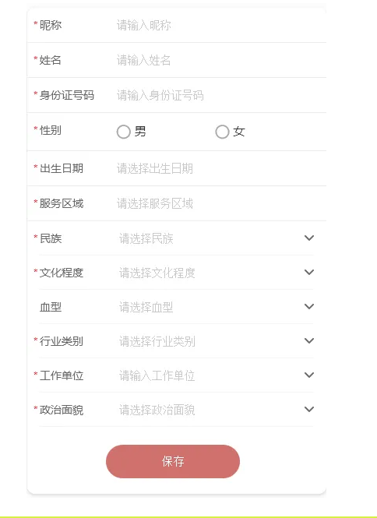Open the 请选择出生日期 date picker
This screenshot has height=518, width=377.
220,168
